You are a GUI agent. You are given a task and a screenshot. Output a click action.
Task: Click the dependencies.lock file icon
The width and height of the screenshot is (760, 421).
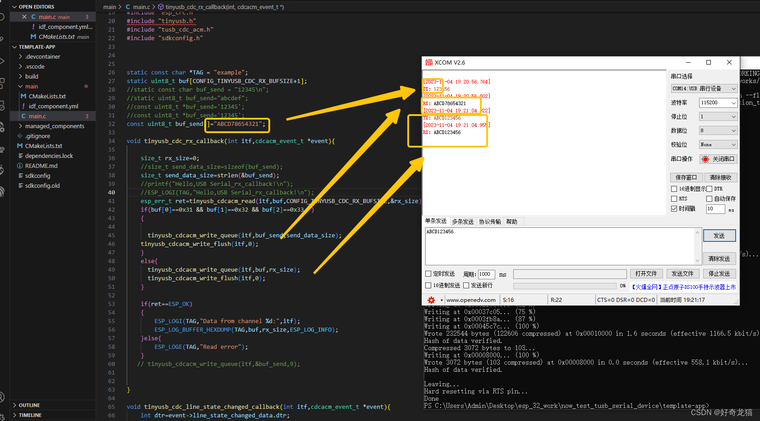coord(20,156)
